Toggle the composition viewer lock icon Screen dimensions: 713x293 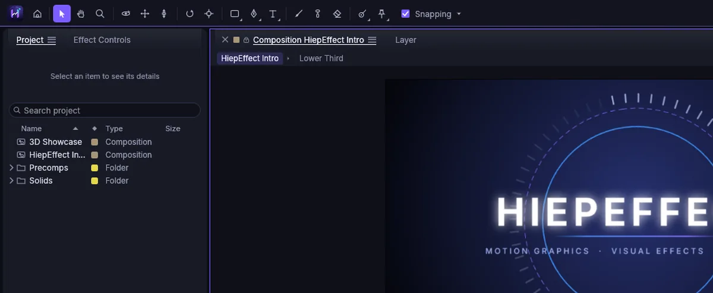[246, 40]
